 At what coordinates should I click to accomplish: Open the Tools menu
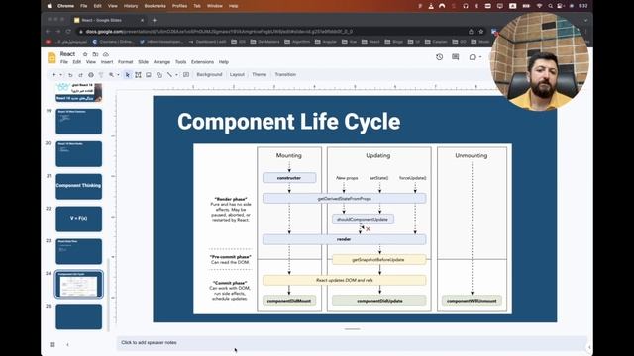180,62
